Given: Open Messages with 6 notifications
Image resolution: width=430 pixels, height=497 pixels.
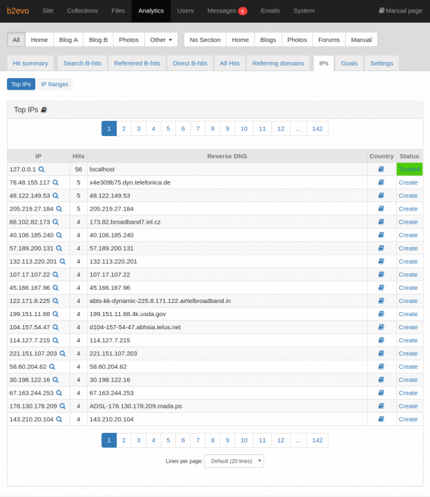Looking at the screenshot, I should (x=227, y=11).
